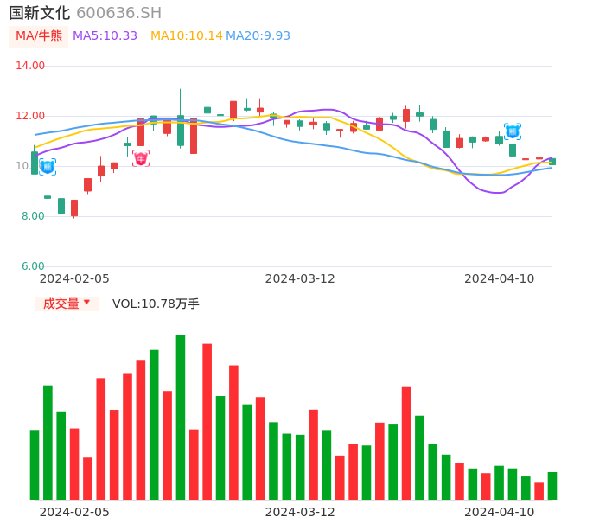
Task: Click the last green volume bar on the right
Action: [x=552, y=486]
